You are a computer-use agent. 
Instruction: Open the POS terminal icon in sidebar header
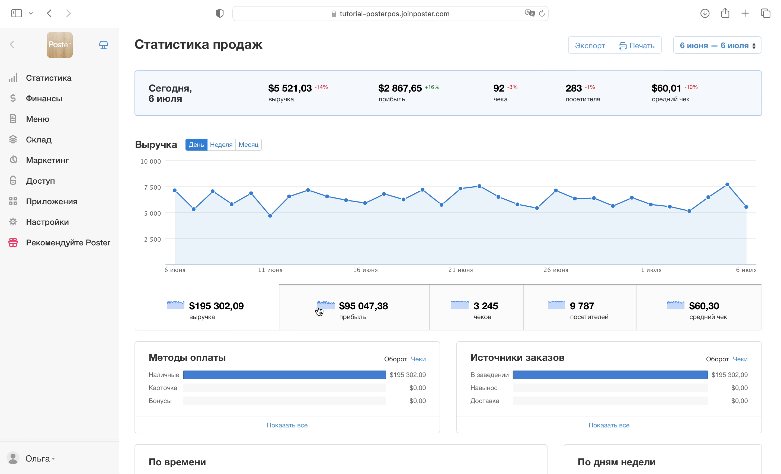(103, 45)
